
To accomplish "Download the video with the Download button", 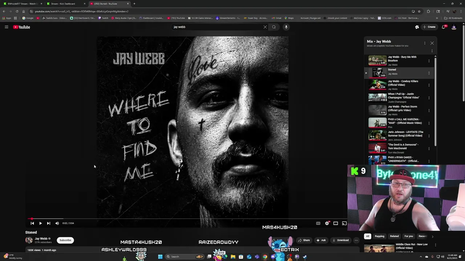I will coord(340,240).
